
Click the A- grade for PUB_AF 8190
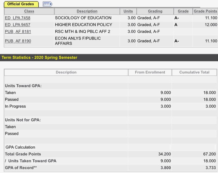(177, 41)
